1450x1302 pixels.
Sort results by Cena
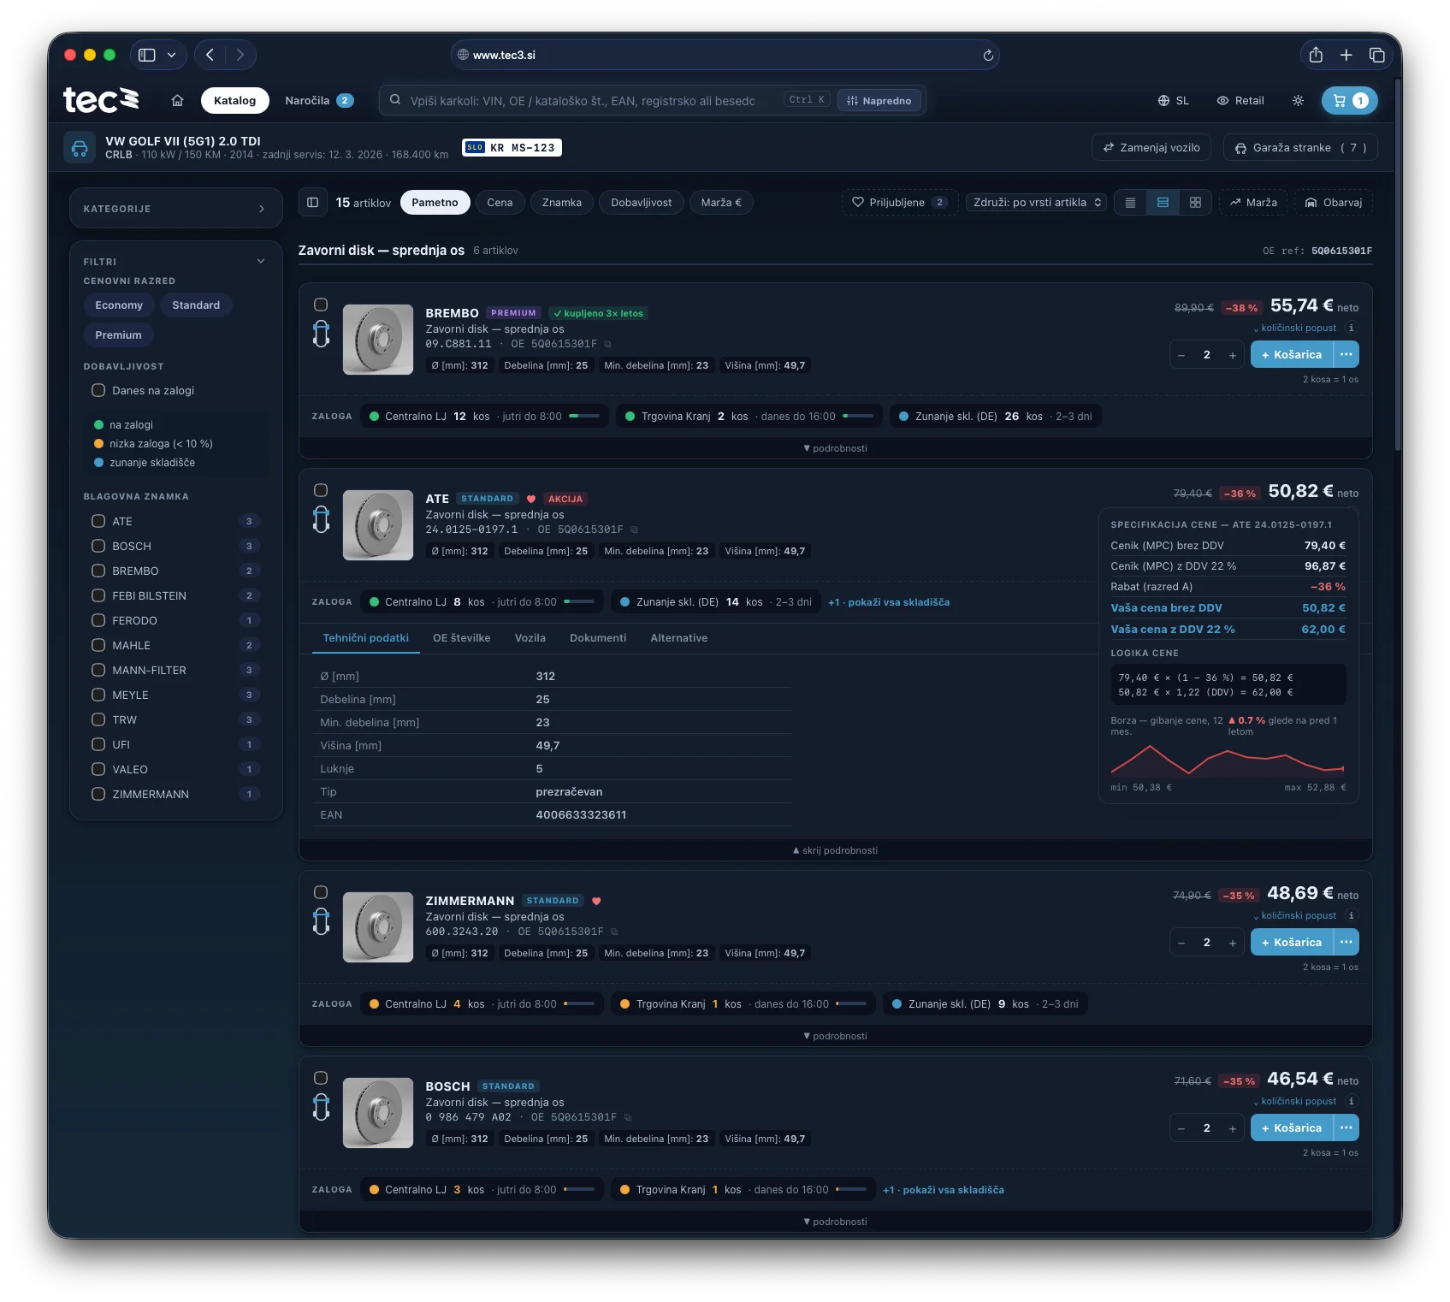click(500, 203)
